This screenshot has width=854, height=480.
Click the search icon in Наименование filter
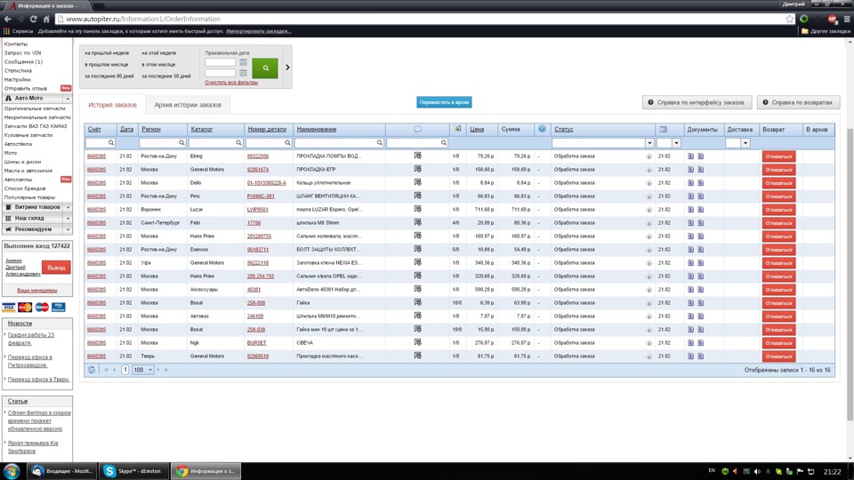(x=380, y=142)
